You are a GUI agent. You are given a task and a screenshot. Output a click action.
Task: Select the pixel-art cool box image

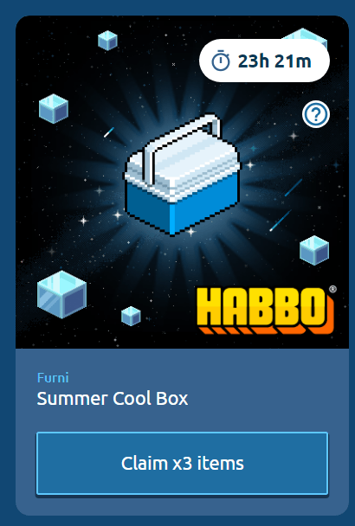click(x=181, y=175)
